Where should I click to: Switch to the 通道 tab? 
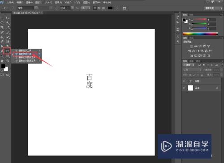[191, 61]
